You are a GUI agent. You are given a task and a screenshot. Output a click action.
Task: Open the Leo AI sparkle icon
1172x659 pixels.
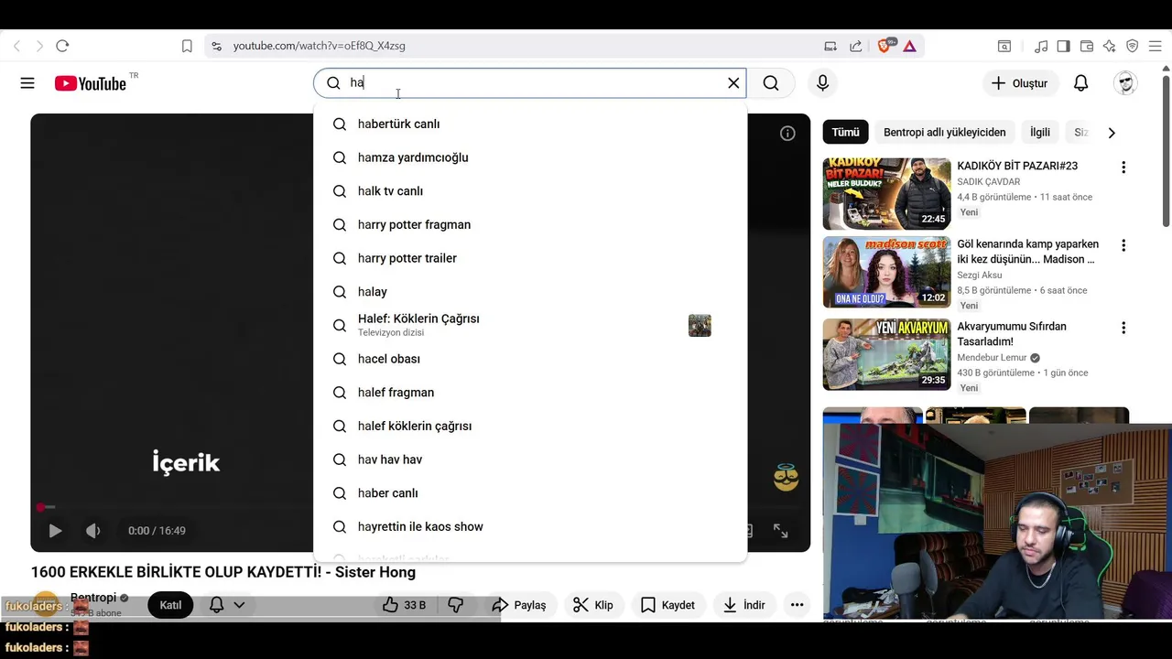[x=1110, y=46]
